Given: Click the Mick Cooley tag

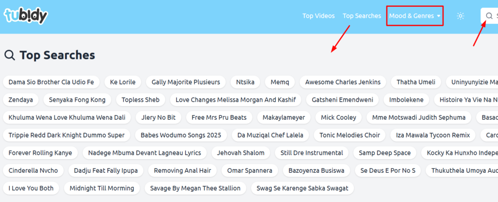Looking at the screenshot, I should [338, 117].
